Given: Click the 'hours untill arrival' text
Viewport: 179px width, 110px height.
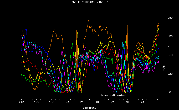Looking at the screenshot, I should pos(113,95).
